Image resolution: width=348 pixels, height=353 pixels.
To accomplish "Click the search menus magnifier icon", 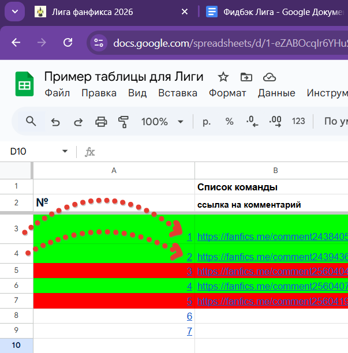I will (x=31, y=121).
